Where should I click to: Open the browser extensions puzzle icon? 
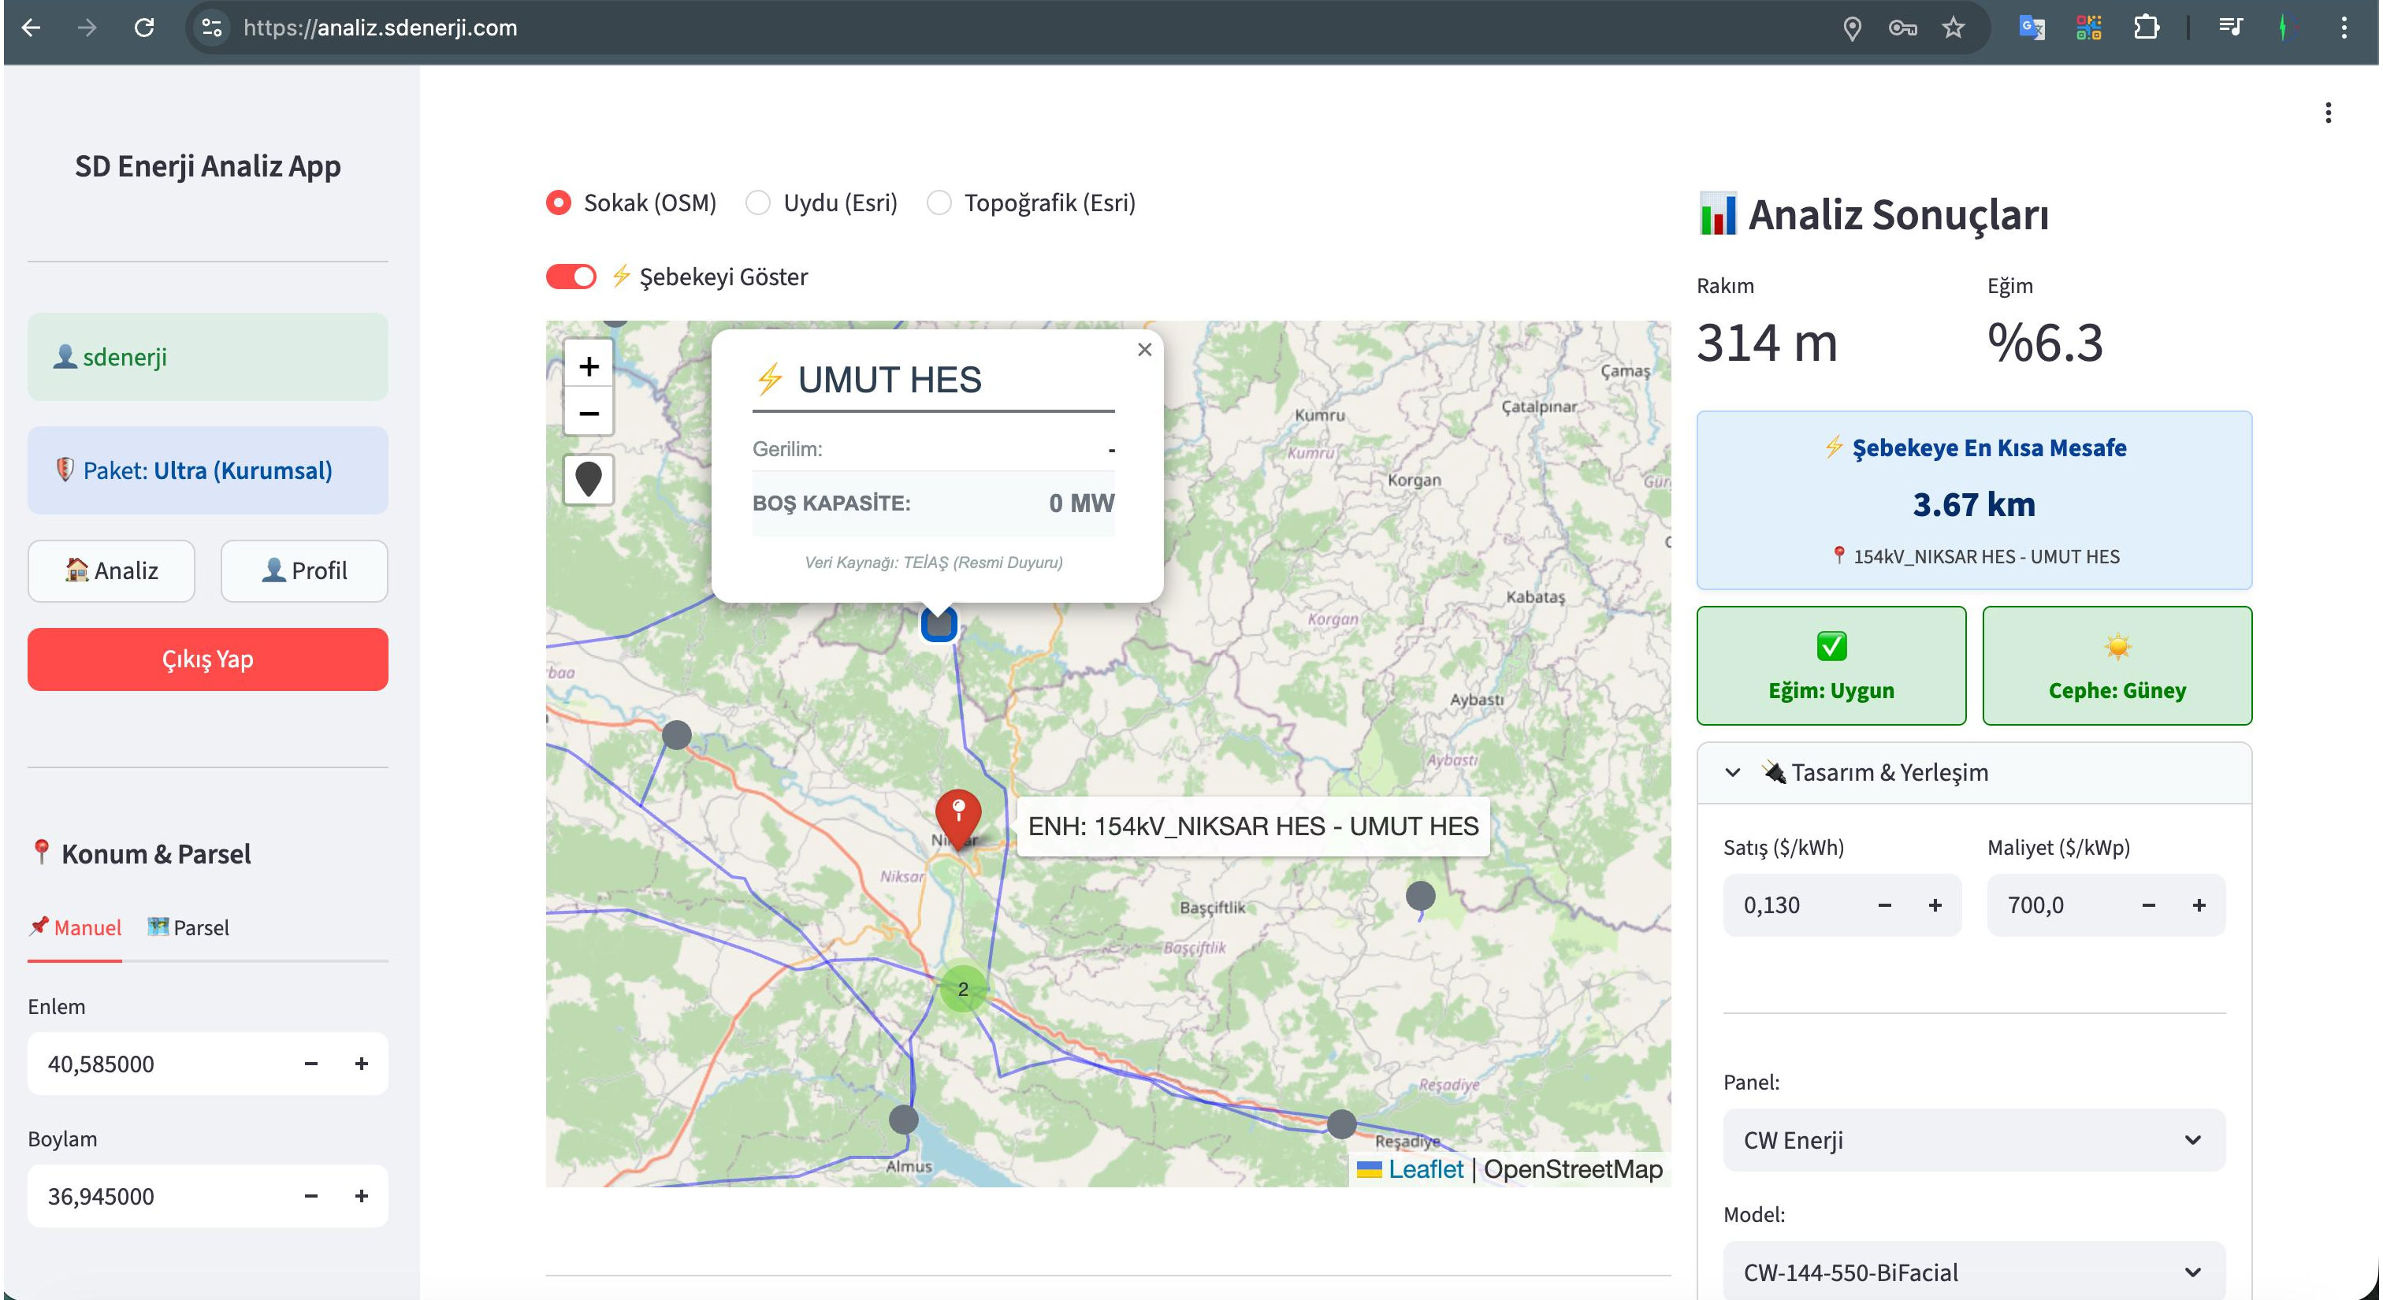[x=2146, y=28]
